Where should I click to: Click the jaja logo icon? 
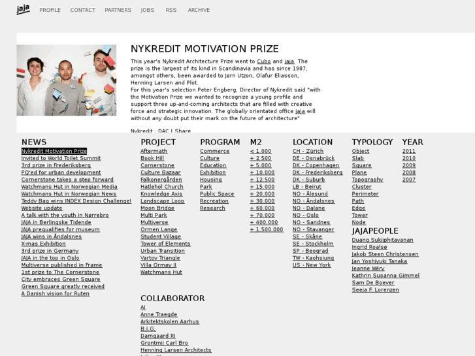[24, 9]
